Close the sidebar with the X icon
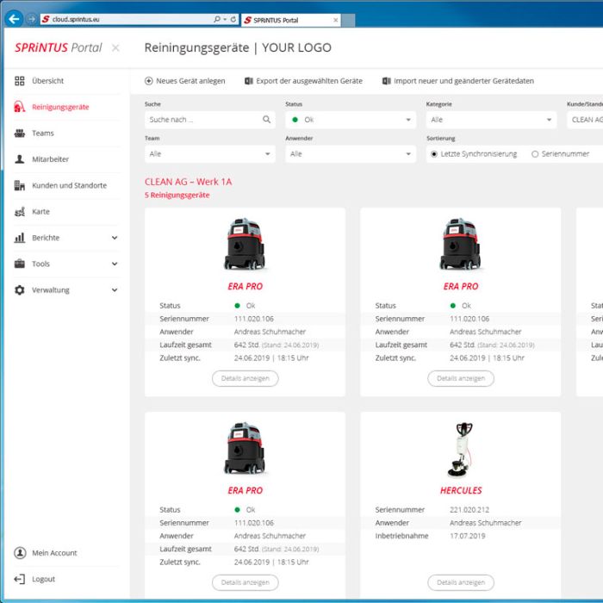Viewport: 603px width, 603px height. (x=115, y=47)
